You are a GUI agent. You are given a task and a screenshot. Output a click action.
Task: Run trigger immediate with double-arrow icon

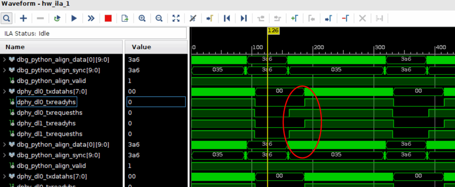coord(91,19)
